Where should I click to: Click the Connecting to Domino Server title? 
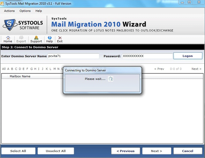pos(86,70)
